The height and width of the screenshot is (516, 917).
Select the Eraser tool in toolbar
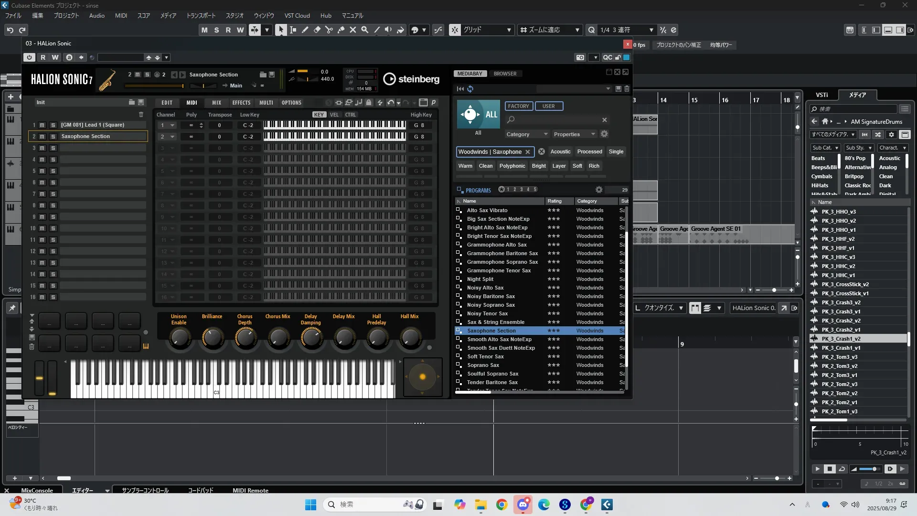coord(317,30)
